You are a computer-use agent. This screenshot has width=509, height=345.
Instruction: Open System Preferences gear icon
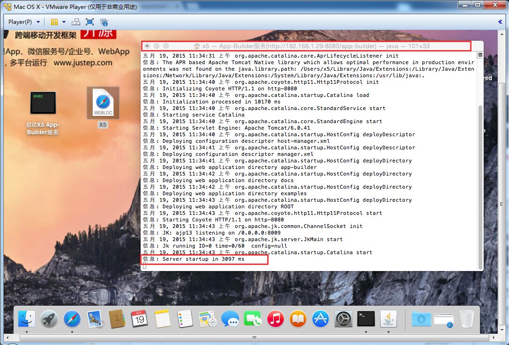coord(343,319)
